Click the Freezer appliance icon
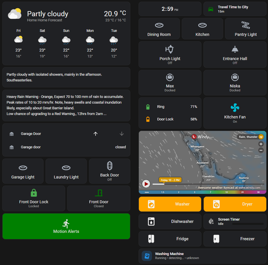The width and height of the screenshot is (268, 265). [216, 239]
